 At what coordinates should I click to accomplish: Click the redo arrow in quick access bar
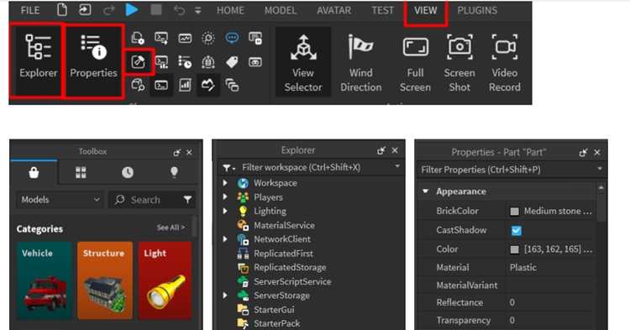tap(109, 10)
